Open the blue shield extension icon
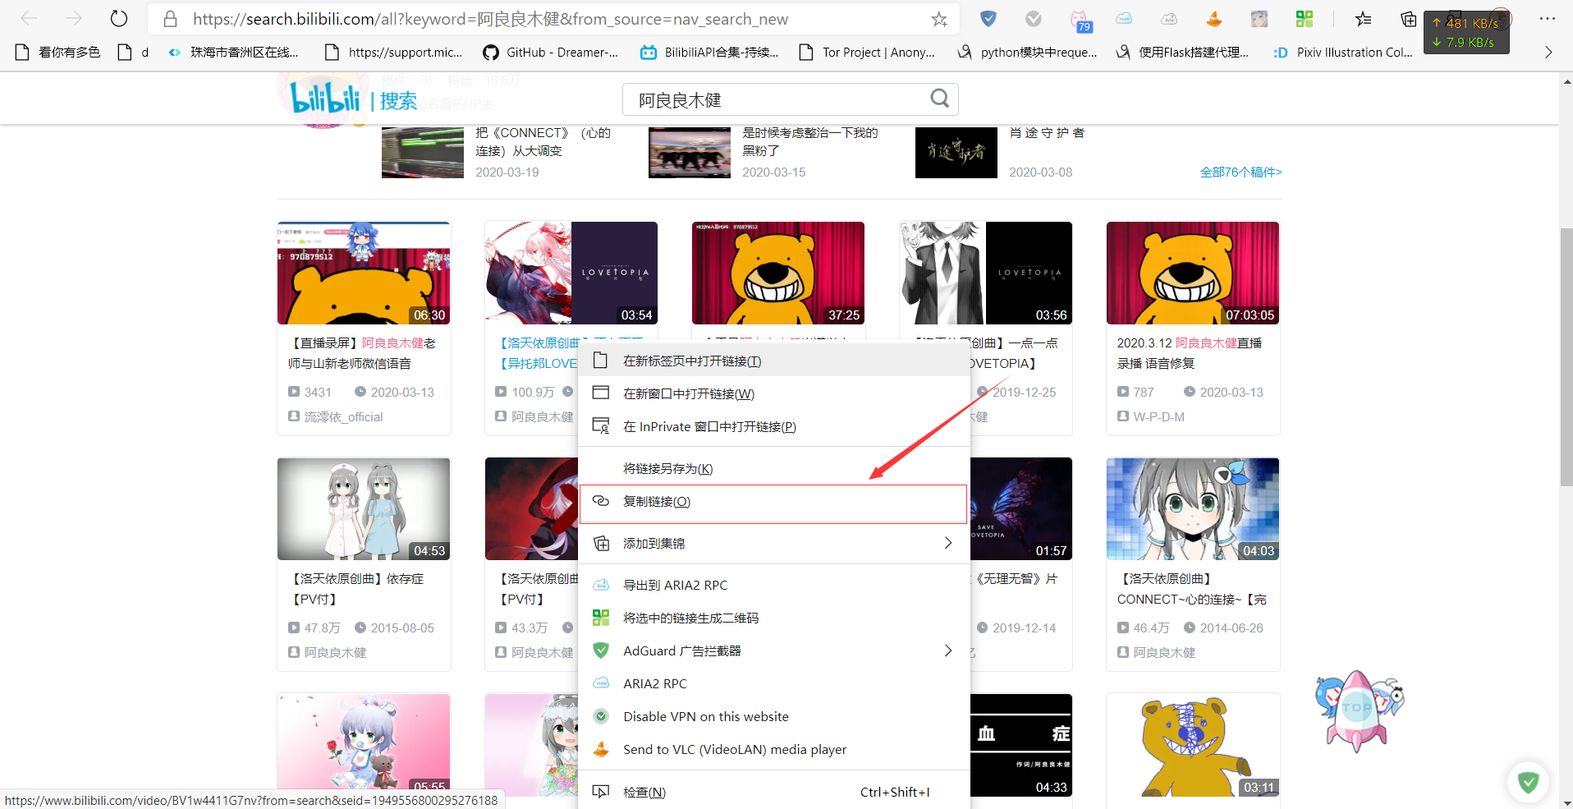This screenshot has height=809, width=1573. (988, 18)
